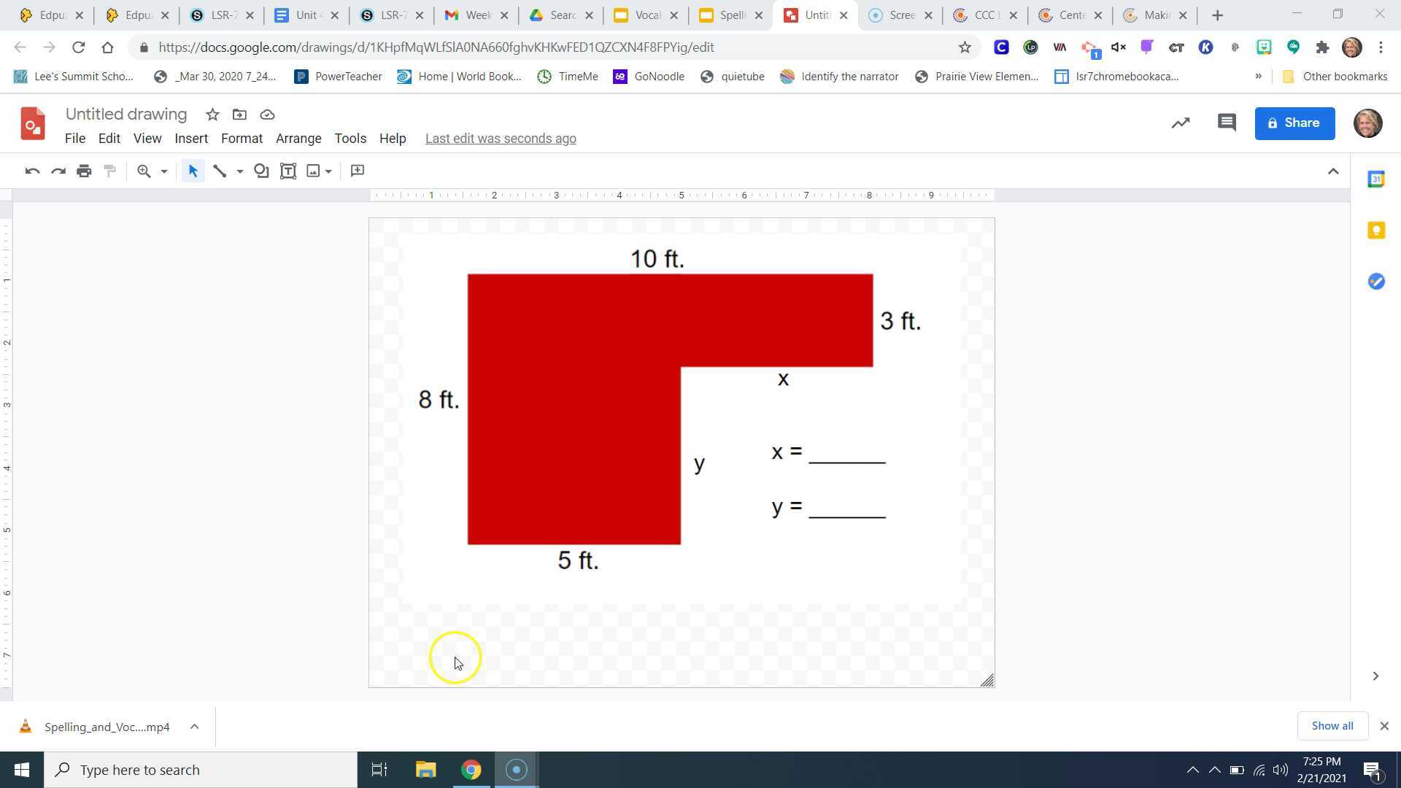Activate the paint format tool
This screenshot has width=1401, height=788.
tap(109, 171)
